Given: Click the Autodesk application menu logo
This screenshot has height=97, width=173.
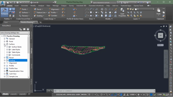Looking at the screenshot, I should pyautogui.click(x=3, y=3).
